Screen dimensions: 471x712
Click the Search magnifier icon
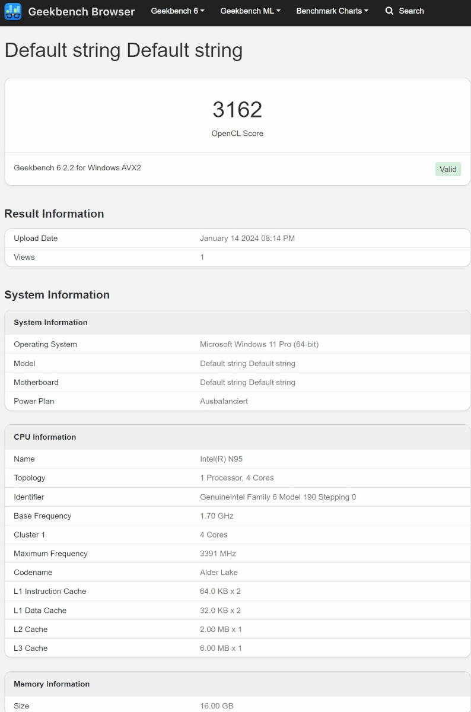tap(389, 11)
